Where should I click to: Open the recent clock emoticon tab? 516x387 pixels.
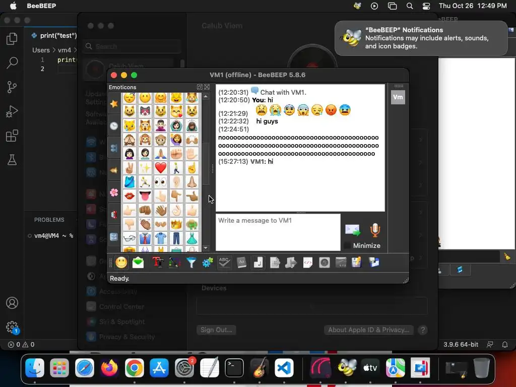[x=114, y=125]
